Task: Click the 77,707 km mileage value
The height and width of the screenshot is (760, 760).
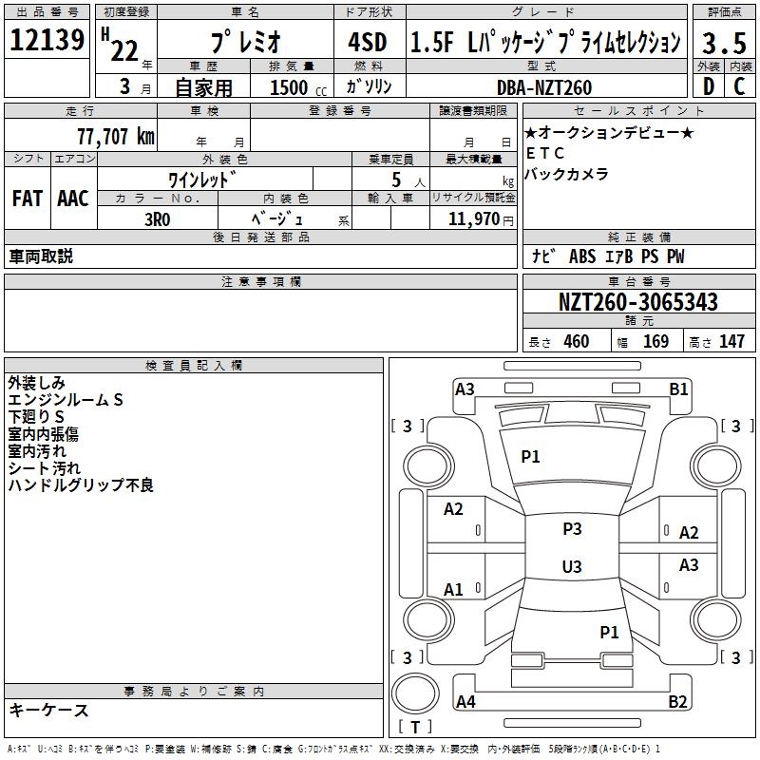Action: pyautogui.click(x=110, y=136)
